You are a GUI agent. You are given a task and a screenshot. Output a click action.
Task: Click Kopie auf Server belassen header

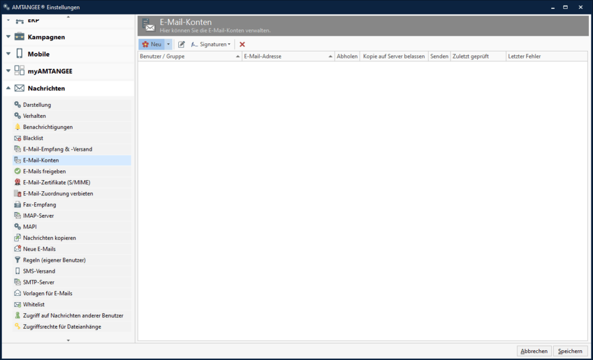tap(394, 56)
